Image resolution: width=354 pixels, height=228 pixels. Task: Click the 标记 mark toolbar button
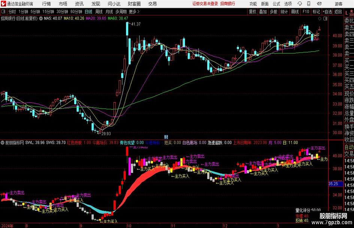(x=316, y=12)
